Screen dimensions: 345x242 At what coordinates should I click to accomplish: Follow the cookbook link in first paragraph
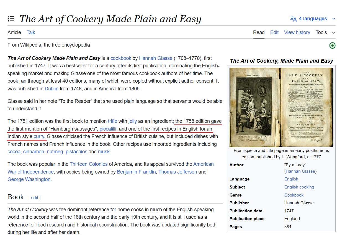coord(121,58)
